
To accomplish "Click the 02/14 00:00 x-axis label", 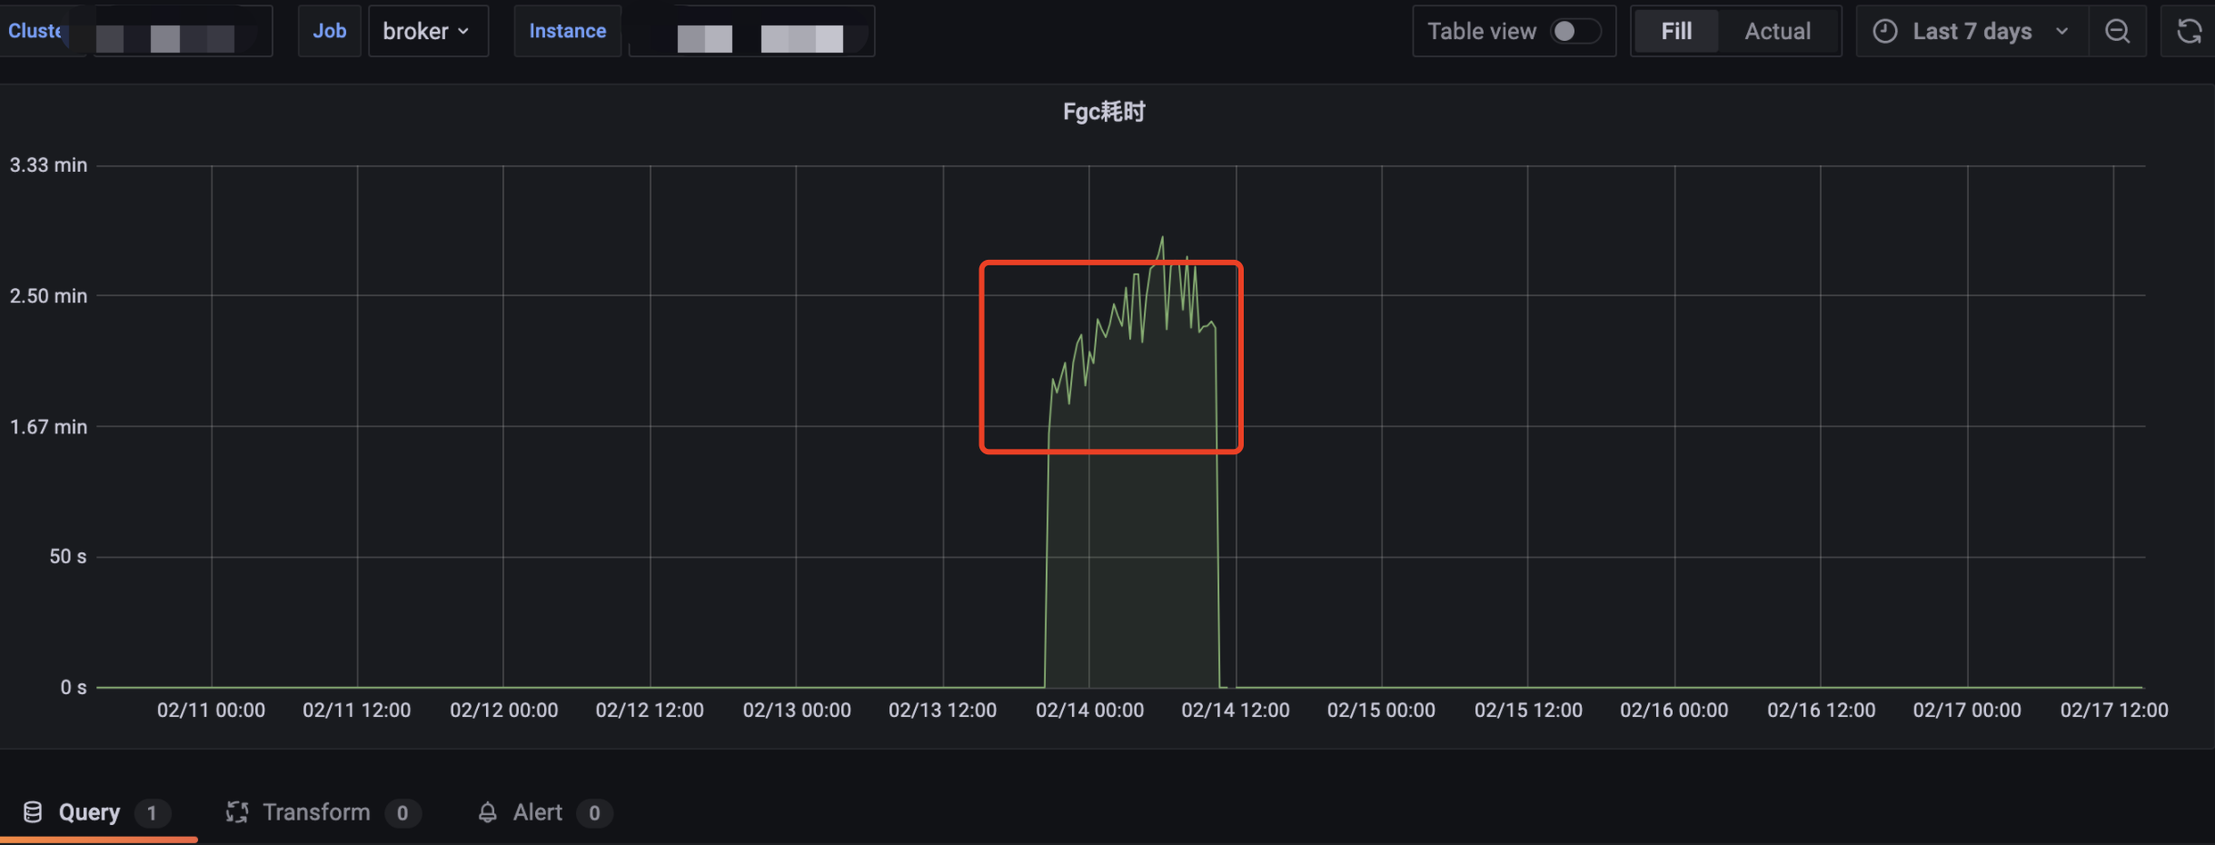I will pos(1089,711).
